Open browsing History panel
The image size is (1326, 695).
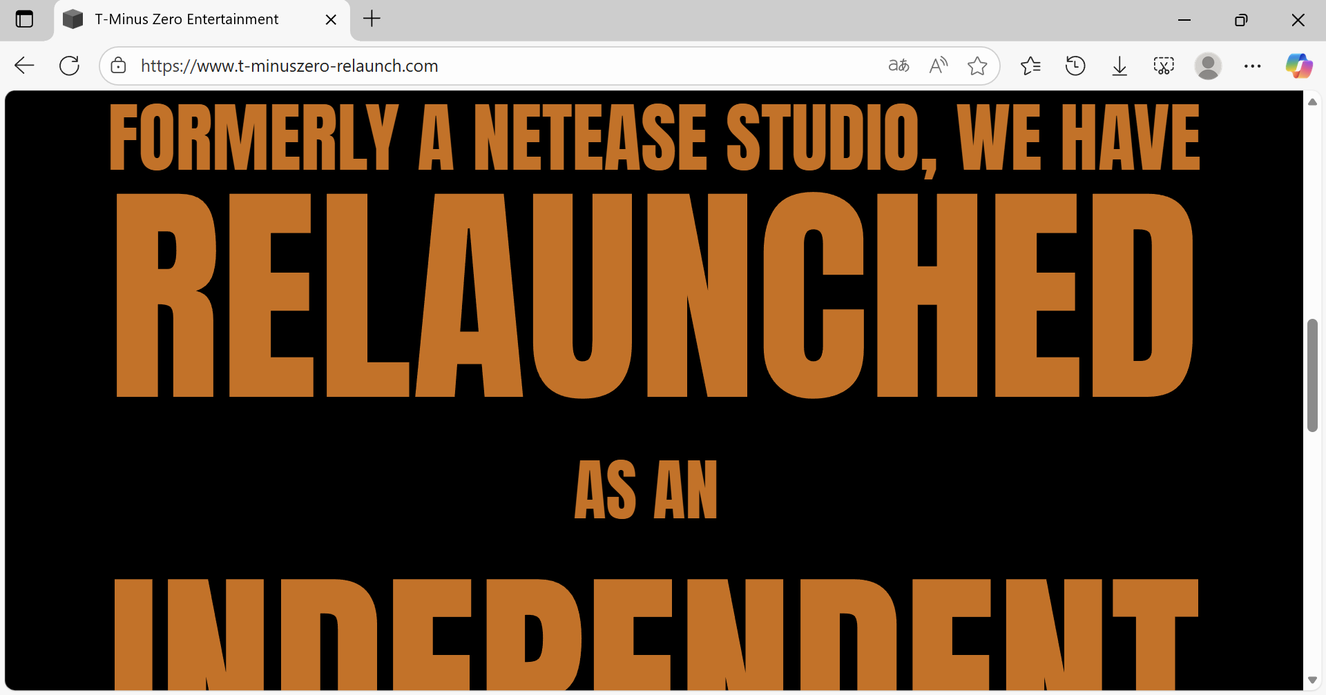point(1075,66)
